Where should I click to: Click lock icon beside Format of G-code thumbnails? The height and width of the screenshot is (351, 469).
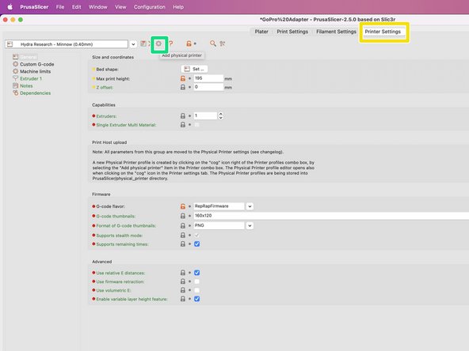pos(183,225)
